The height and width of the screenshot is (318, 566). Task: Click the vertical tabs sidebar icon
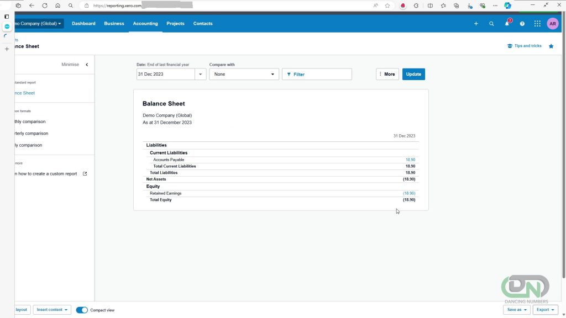pyautogui.click(x=7, y=17)
